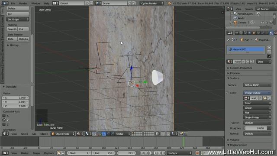Image resolution: width=277 pixels, height=156 pixels.
Task: Switch to Render Layers properties tab icon
Action: 241,33
